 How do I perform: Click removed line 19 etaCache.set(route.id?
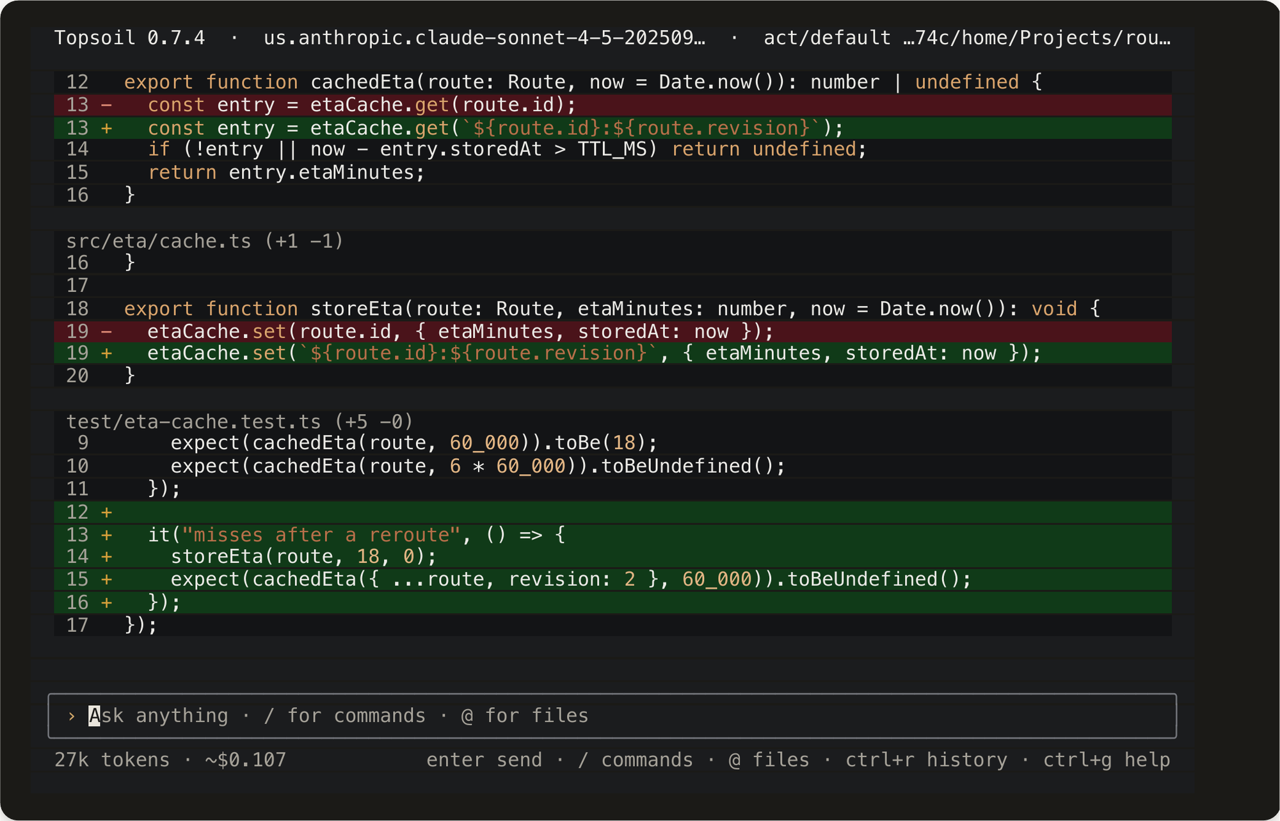pyautogui.click(x=612, y=331)
